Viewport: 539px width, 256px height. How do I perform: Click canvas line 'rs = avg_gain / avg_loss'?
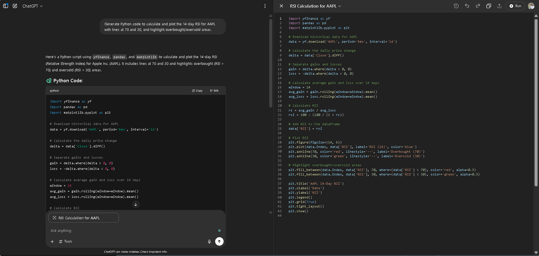tap(312, 110)
